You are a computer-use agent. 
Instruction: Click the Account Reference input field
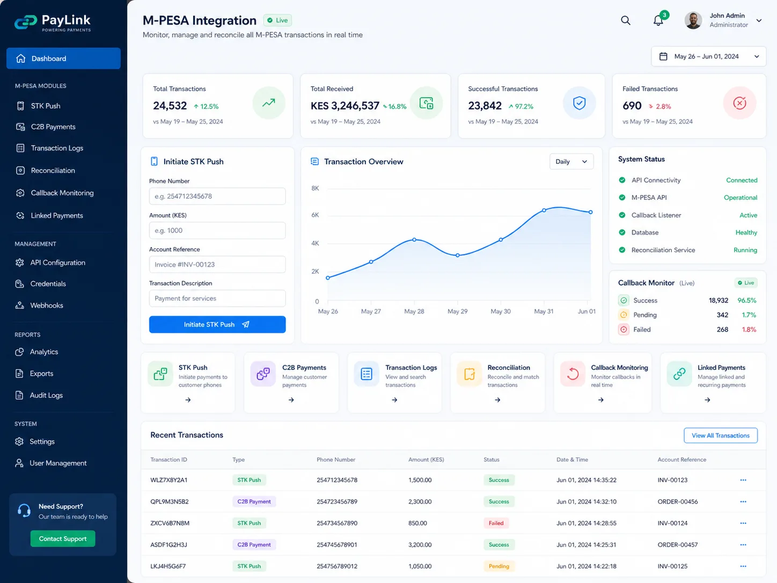point(217,264)
